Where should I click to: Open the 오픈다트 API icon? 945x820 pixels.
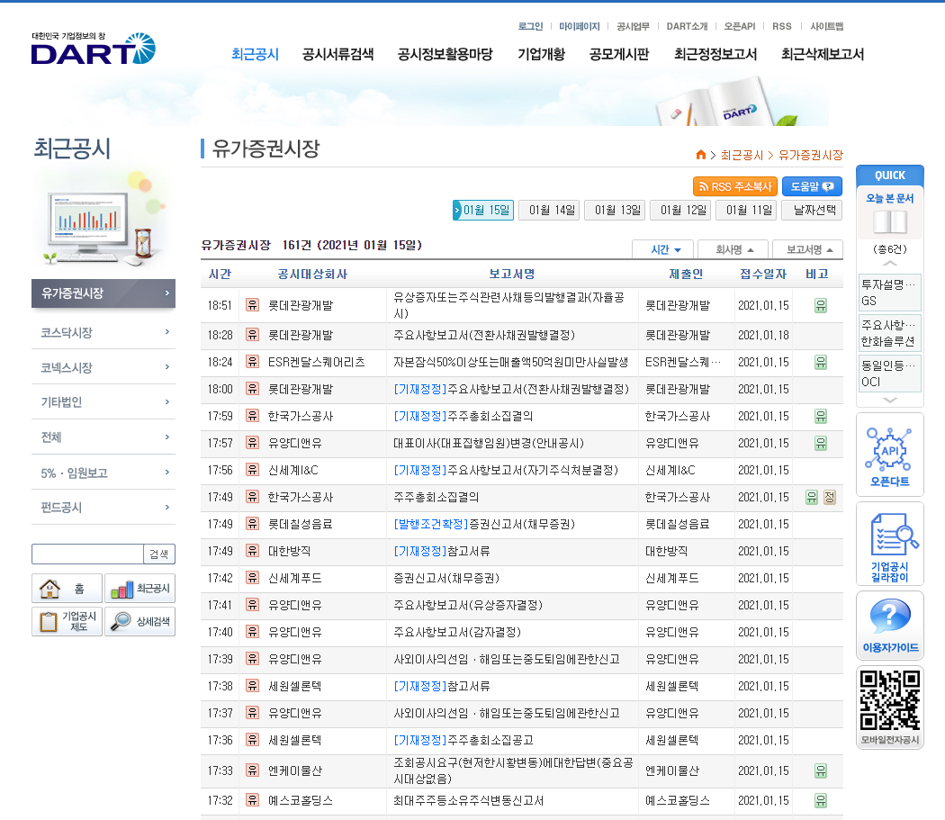point(889,455)
